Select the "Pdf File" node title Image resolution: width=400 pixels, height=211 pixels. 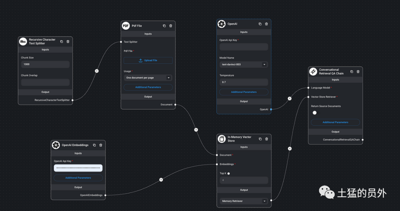click(137, 26)
